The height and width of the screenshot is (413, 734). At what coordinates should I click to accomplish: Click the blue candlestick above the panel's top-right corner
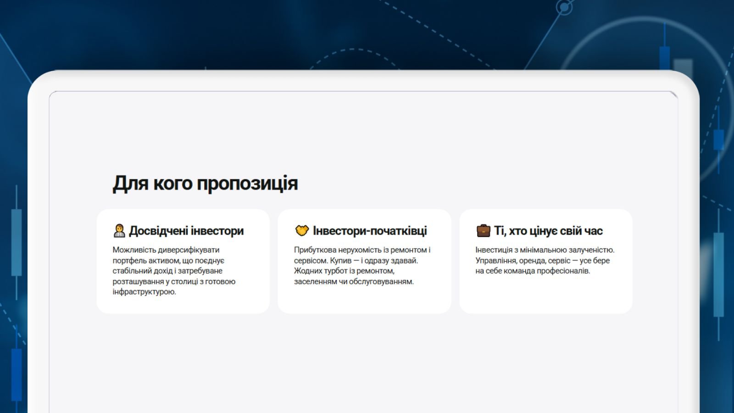[x=664, y=57]
